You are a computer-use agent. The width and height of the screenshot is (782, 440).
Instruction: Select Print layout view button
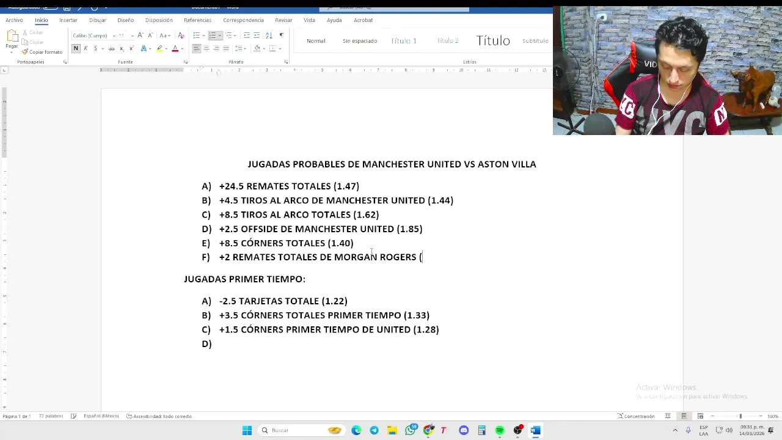pyautogui.click(x=684, y=416)
